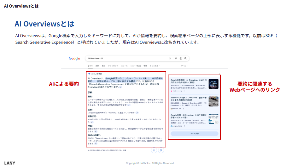Switch to the 動画 search tab

[103, 66]
